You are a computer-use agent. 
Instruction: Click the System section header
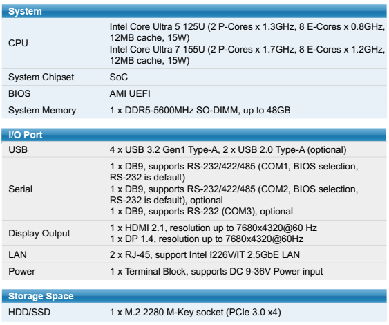194,11
